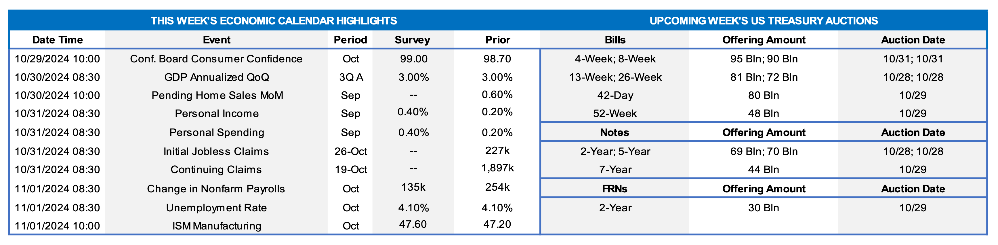This screenshot has width=998, height=245.
Task: Select the Event column header
Action: pyautogui.click(x=217, y=40)
